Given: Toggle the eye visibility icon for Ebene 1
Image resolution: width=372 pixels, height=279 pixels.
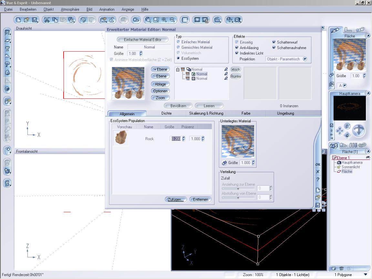Looking at the screenshot, I should point(368,158).
